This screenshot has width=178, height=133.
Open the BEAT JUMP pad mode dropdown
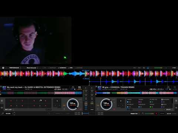(10, 110)
